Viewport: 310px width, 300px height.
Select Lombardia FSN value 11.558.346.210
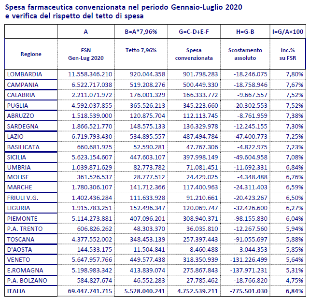90,74
